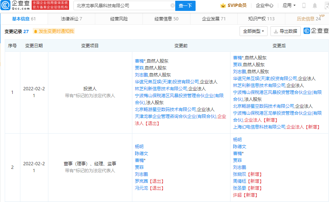329x202 pixels.
Task: Open exited director 冯元龙 link
Action: point(141,188)
